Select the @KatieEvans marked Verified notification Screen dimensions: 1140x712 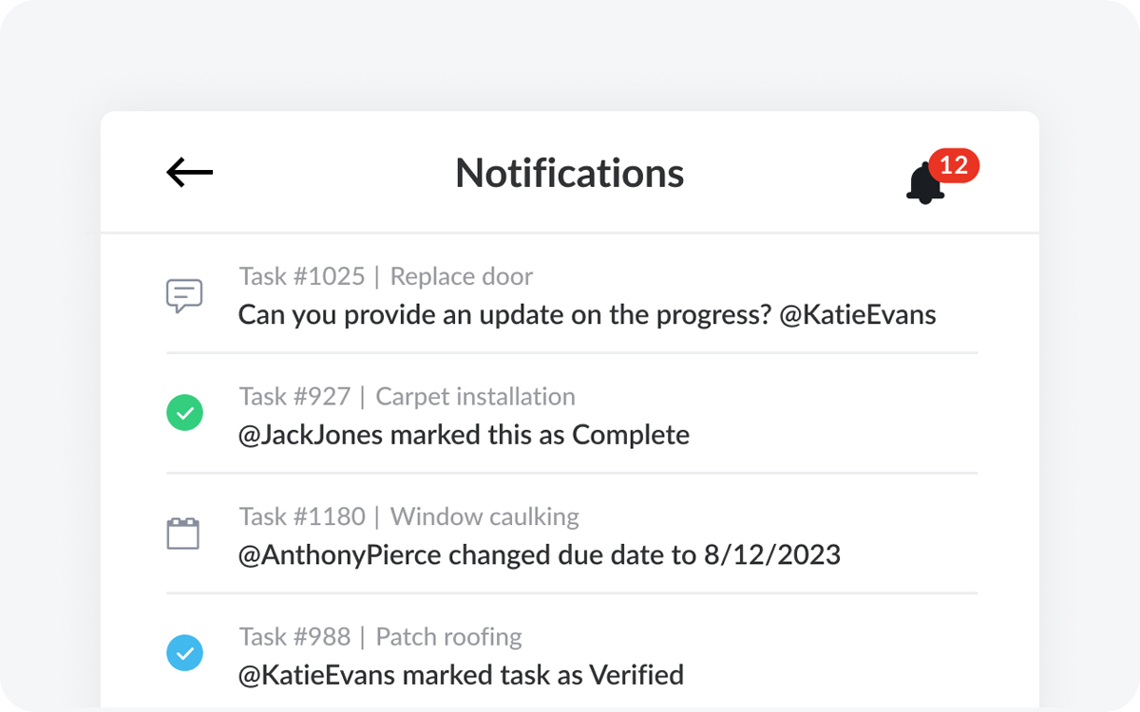(x=461, y=676)
